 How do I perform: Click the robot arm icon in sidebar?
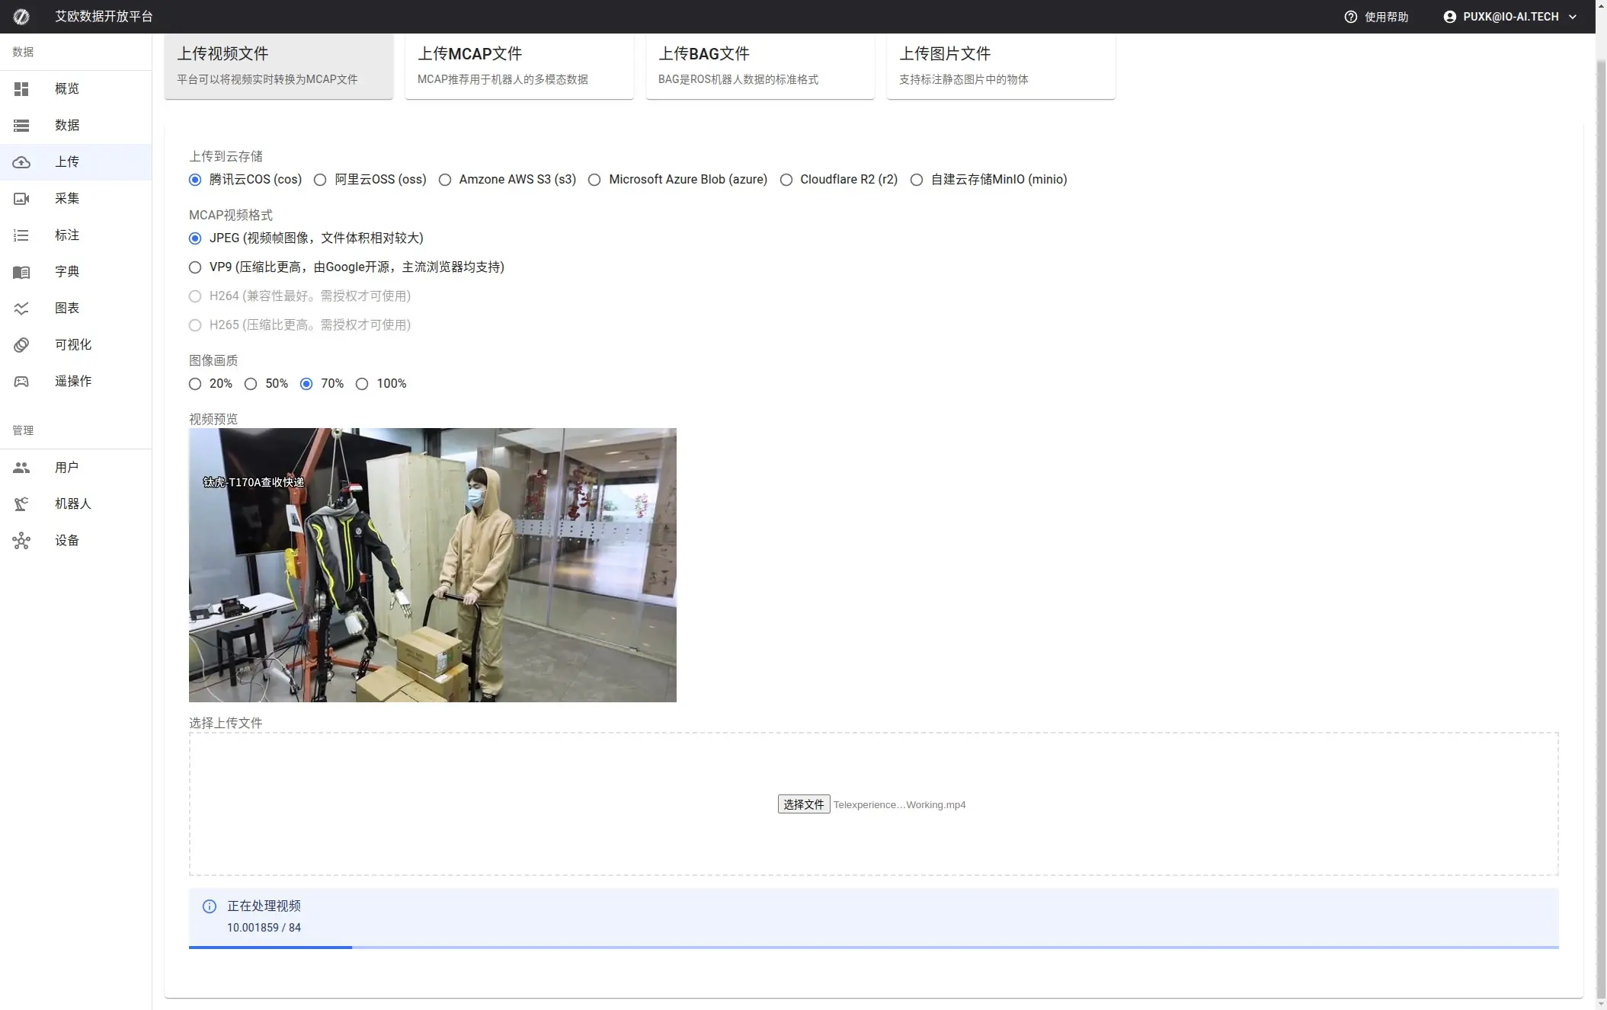pyautogui.click(x=21, y=504)
